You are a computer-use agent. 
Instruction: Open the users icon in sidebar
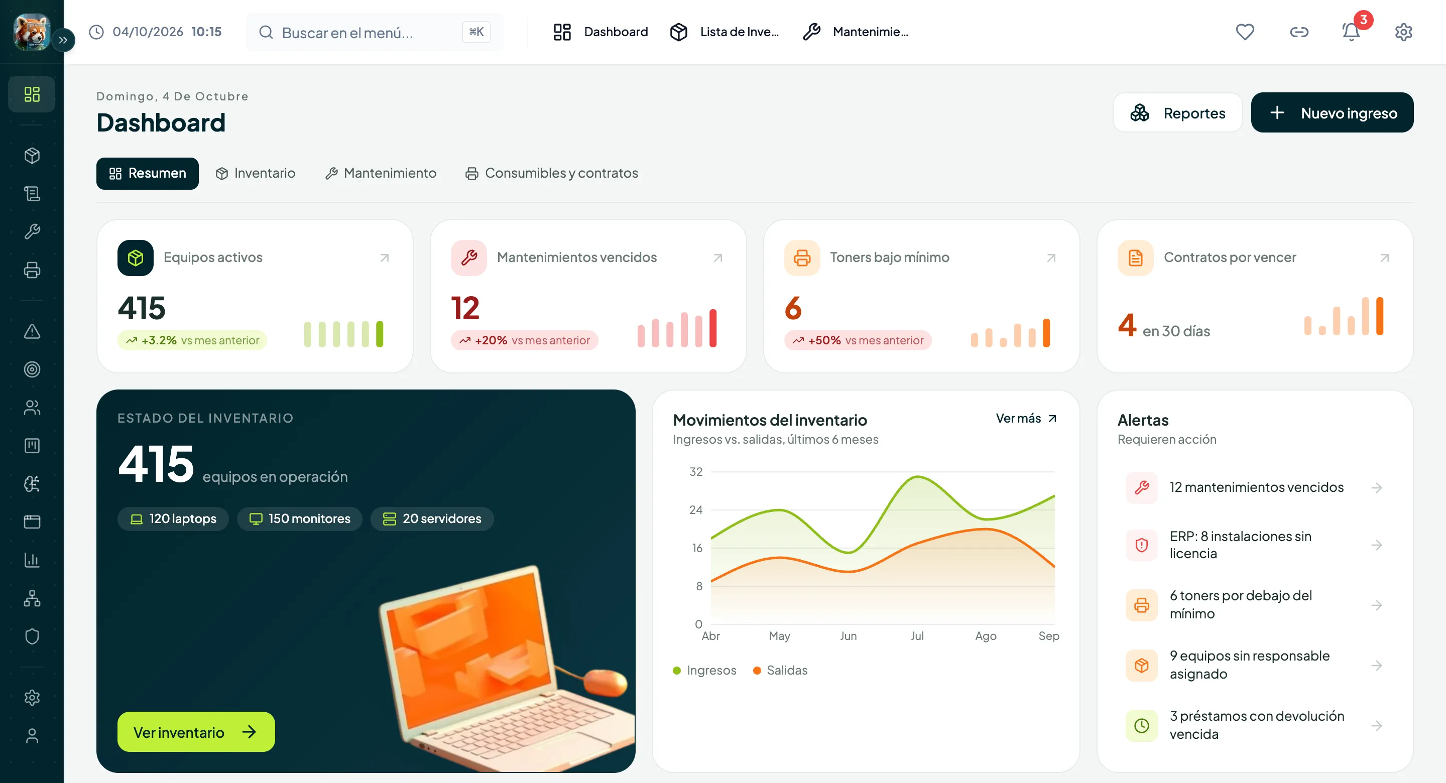point(32,408)
